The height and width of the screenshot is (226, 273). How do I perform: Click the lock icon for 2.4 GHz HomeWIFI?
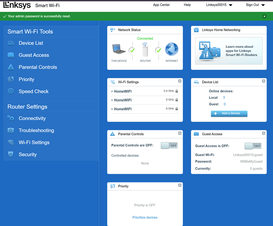[177, 91]
